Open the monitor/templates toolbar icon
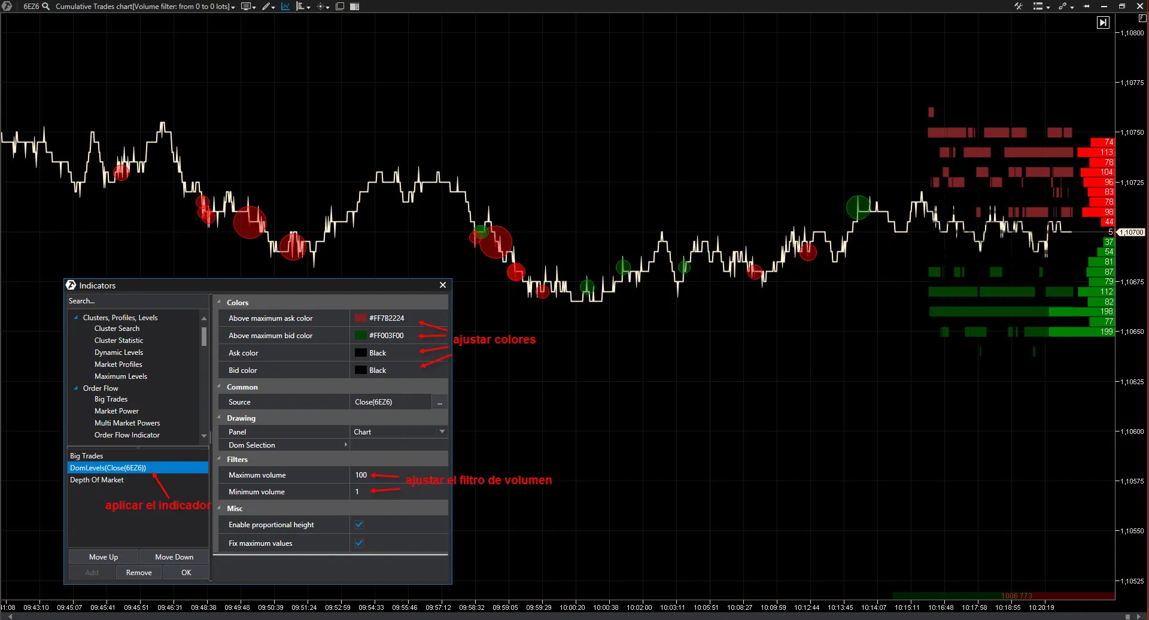 [x=246, y=6]
